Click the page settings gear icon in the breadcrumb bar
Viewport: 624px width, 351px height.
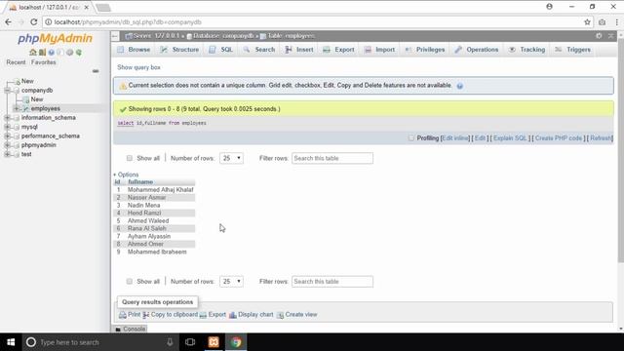tap(599, 36)
